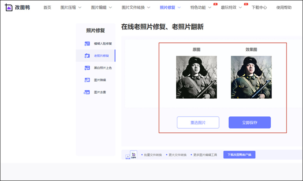This screenshot has height=181, width=303.
Task: Click the 更多图片编辑工具 banner text
Action: pos(205,155)
